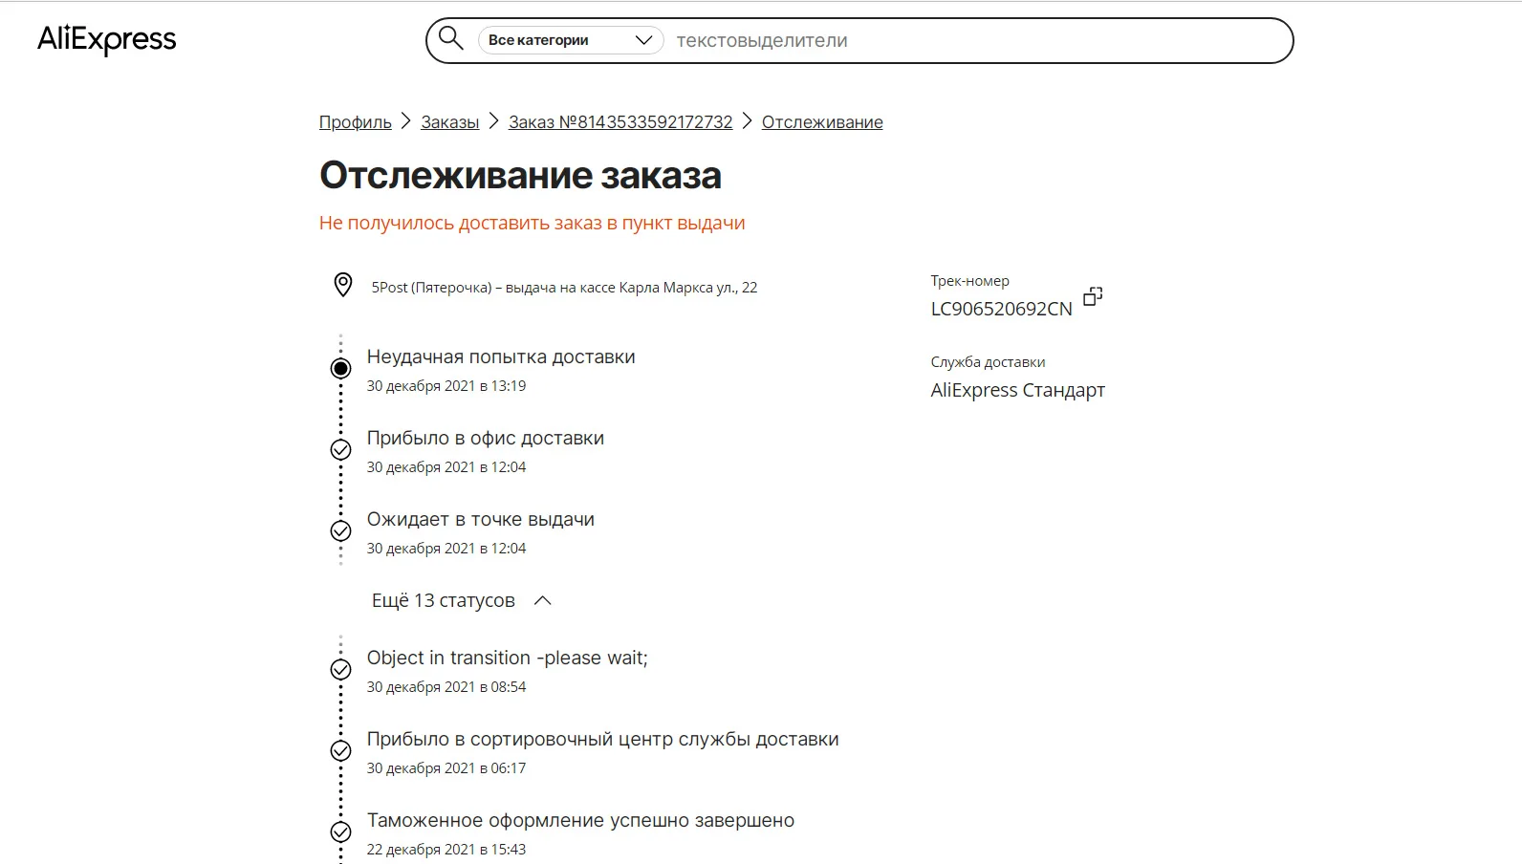This screenshot has height=864, width=1522.
Task: Click the pickup point location pin icon
Action: coord(343,285)
